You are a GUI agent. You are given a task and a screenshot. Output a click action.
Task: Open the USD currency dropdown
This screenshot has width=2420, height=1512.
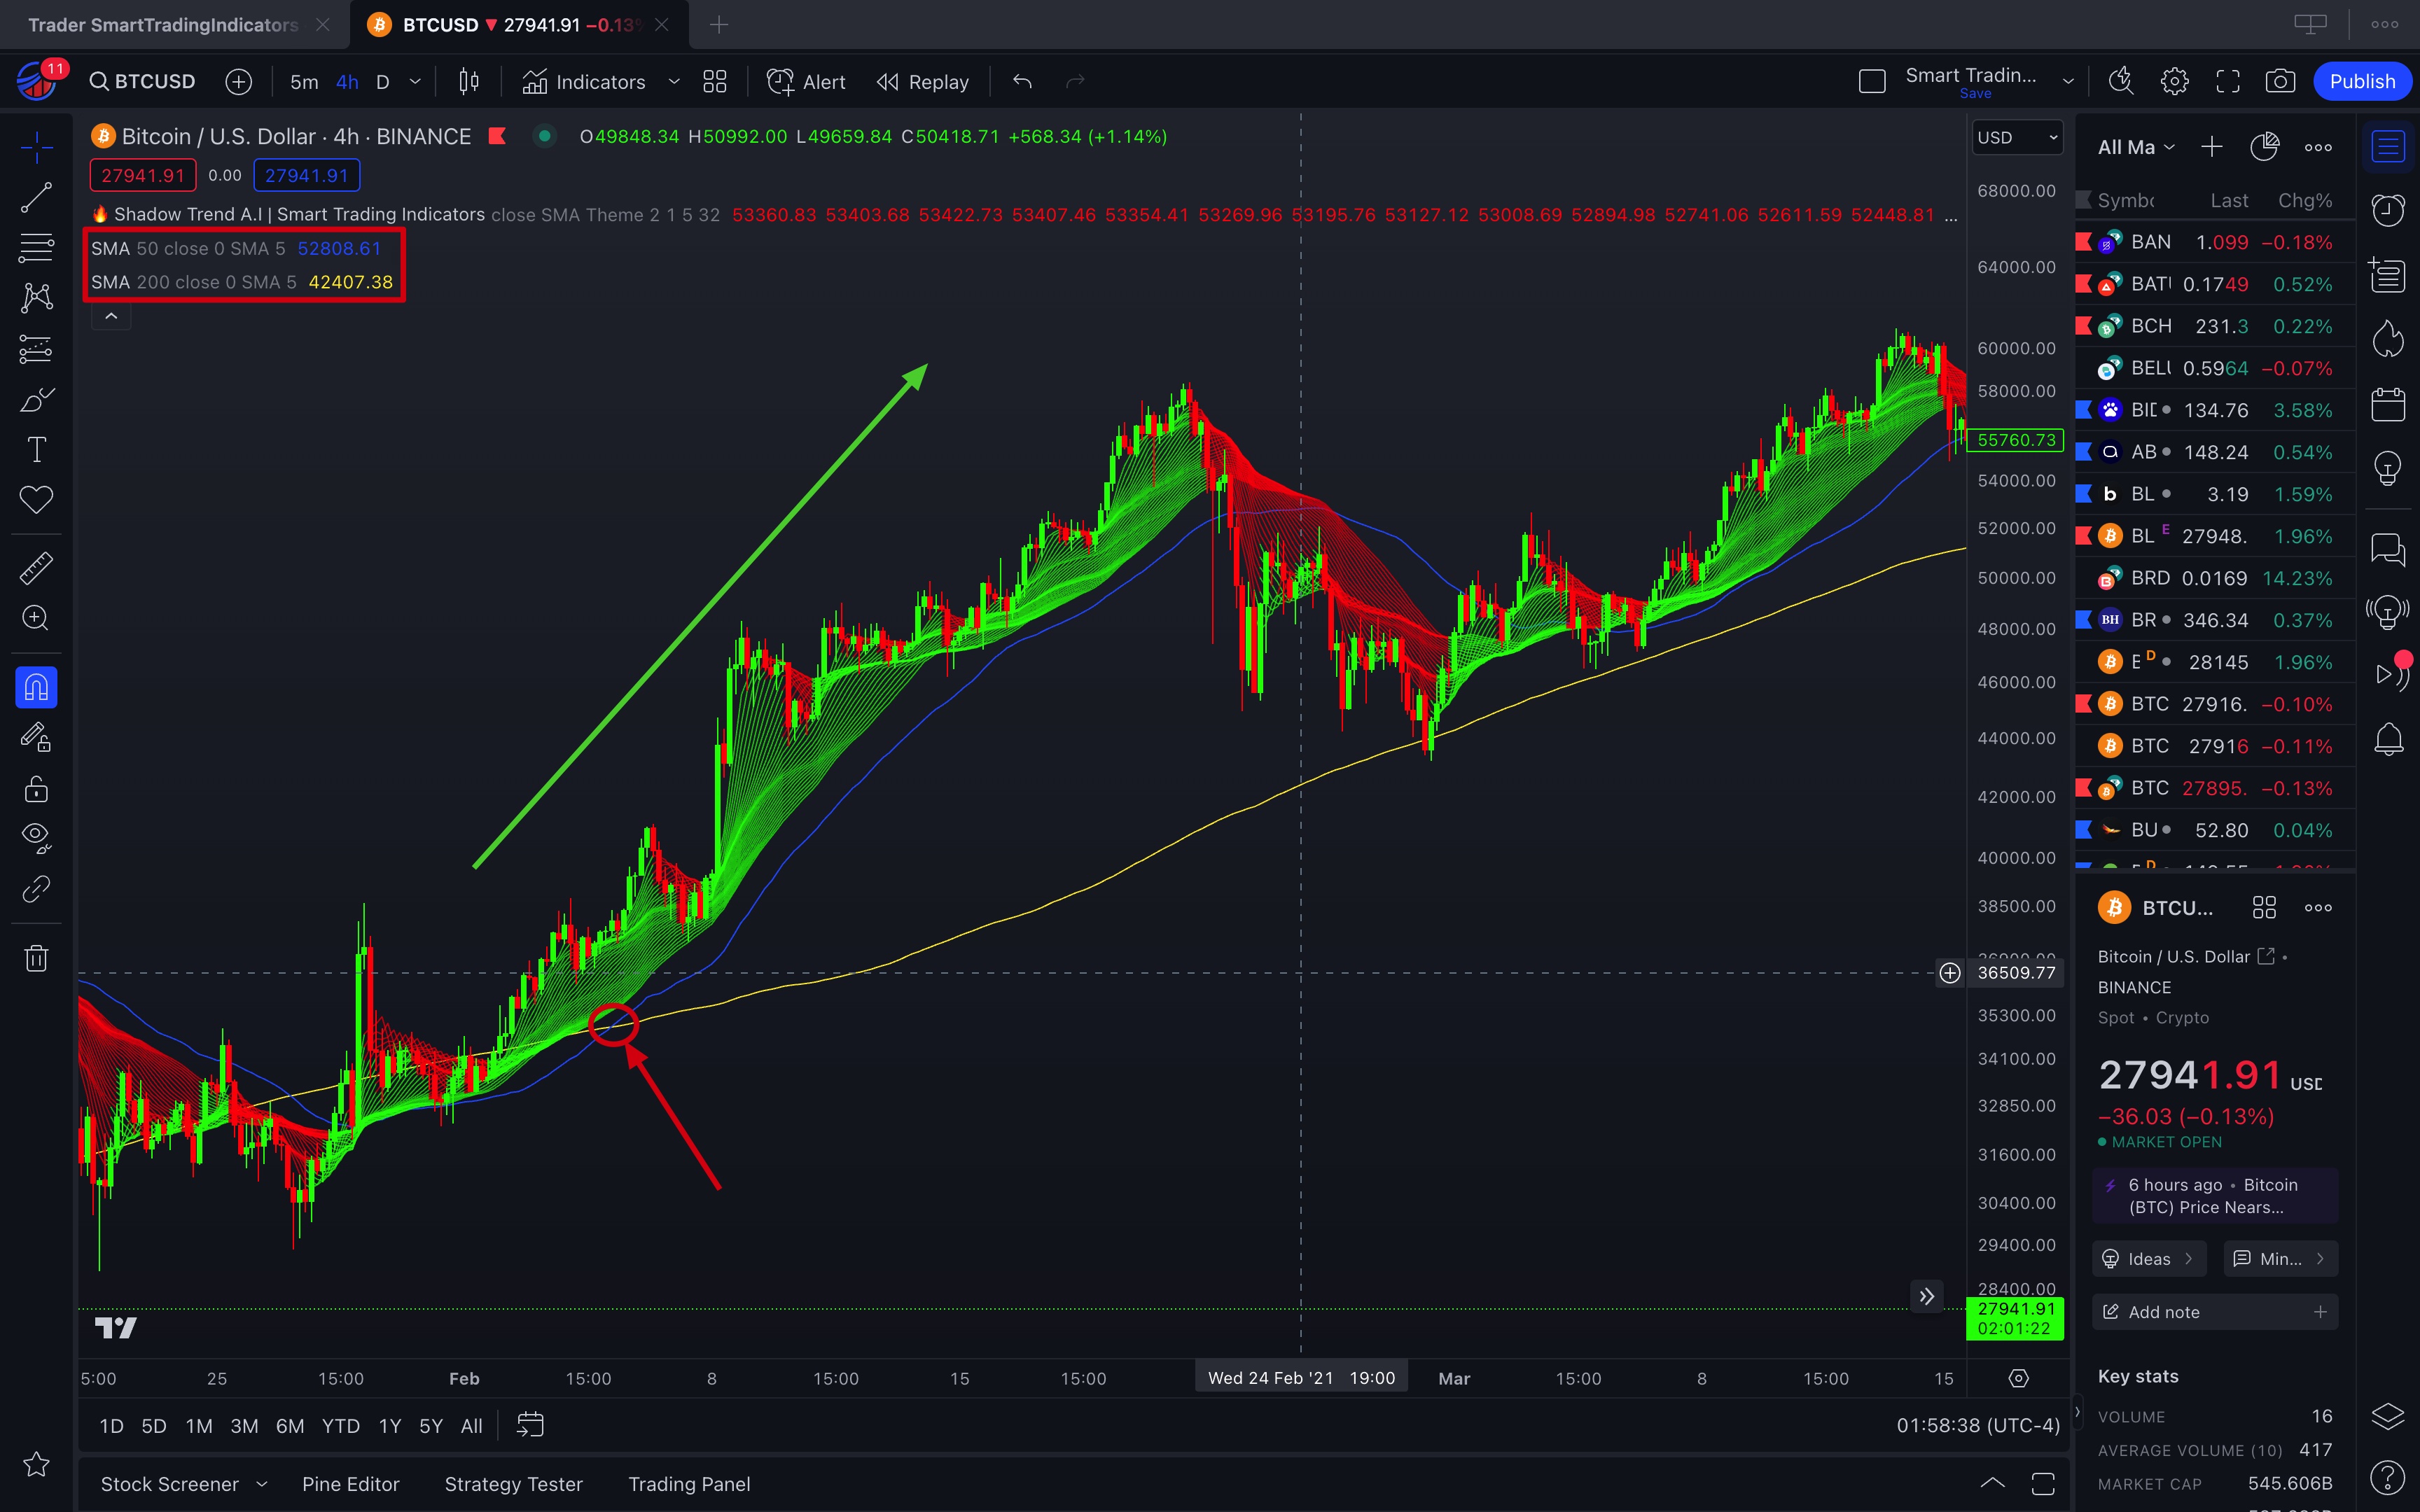pos(2016,138)
